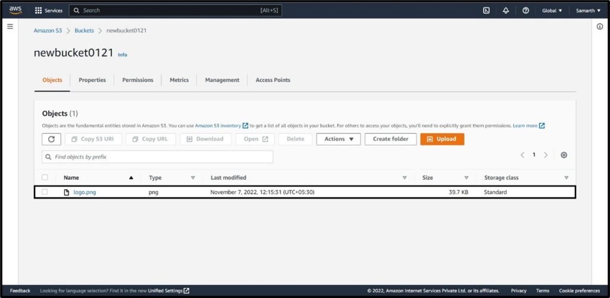Open the Terms footer link
This screenshot has height=298, width=610.
[x=542, y=291]
